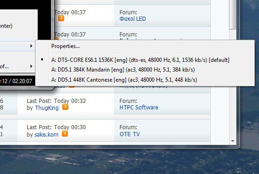This screenshot has height=174, width=259.
Task: View ThugKing's user profile
Action: point(47,108)
